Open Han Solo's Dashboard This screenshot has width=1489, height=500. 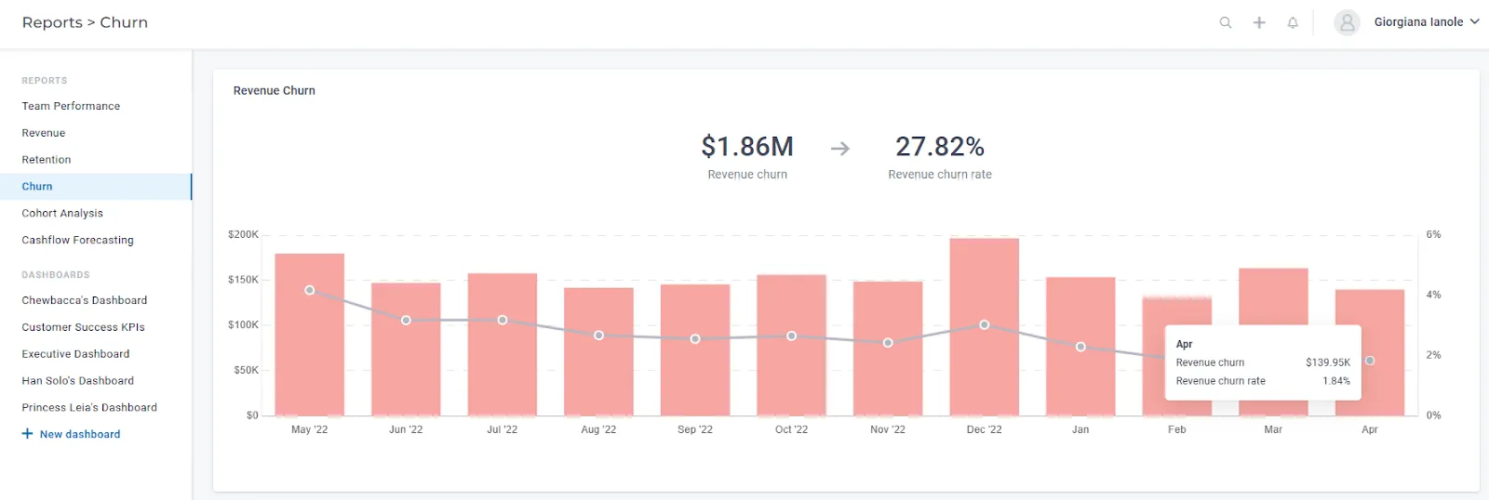coord(78,381)
